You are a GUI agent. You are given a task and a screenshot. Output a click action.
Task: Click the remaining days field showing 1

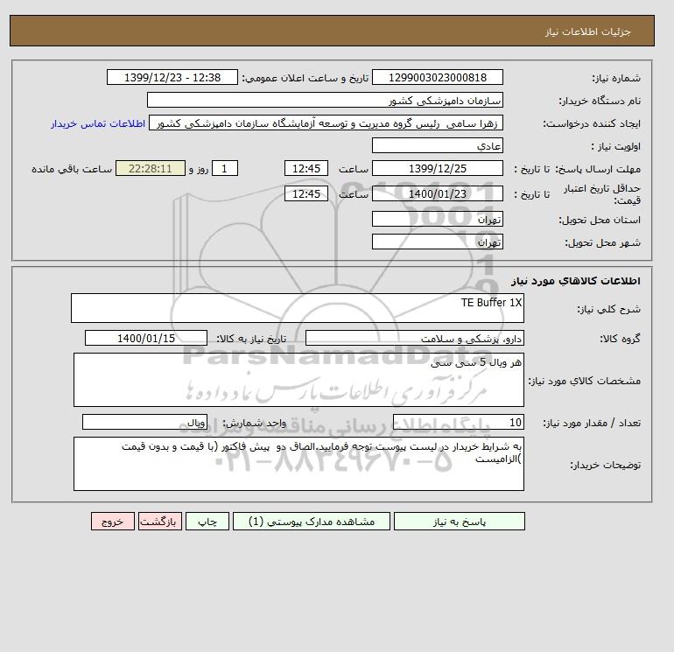coord(224,169)
